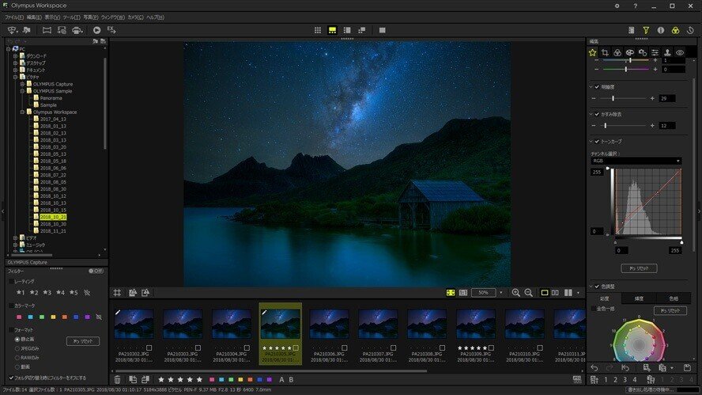This screenshot has height=395, width=702.
Task: Switch the filter Off toggle
Action: [96, 271]
